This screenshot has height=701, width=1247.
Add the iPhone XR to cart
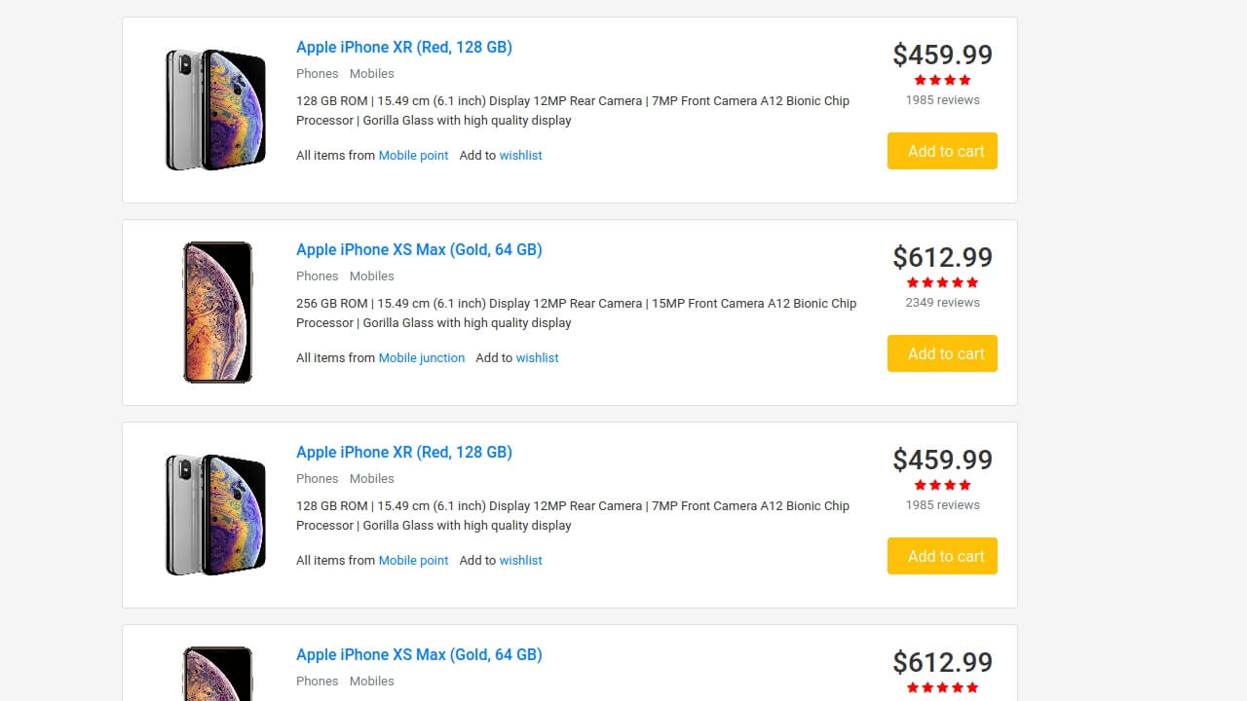942,151
